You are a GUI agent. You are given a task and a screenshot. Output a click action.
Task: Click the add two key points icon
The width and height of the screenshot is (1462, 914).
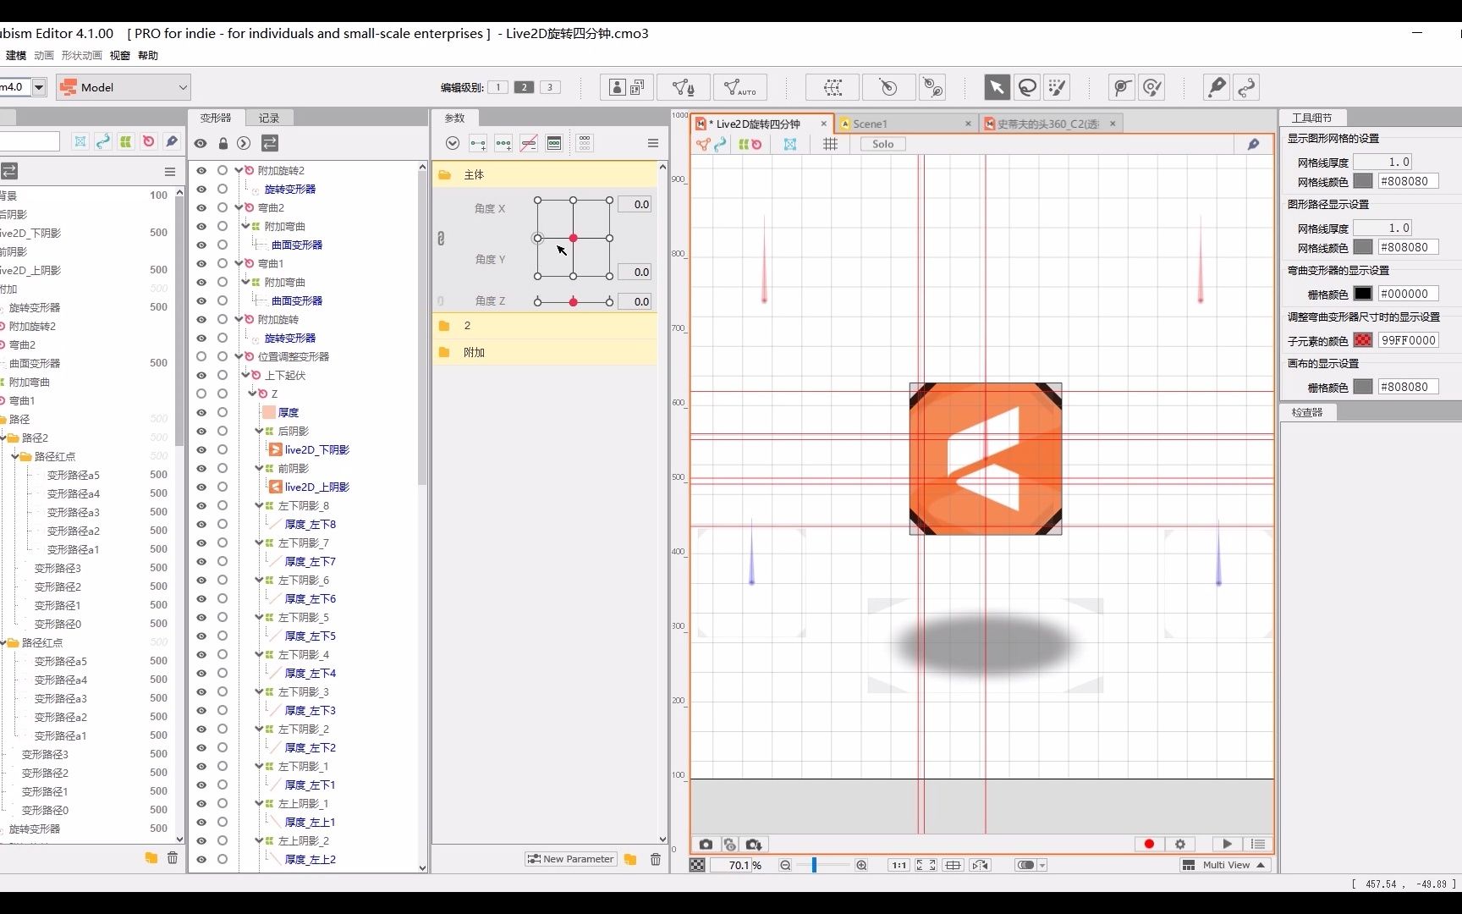tap(478, 144)
